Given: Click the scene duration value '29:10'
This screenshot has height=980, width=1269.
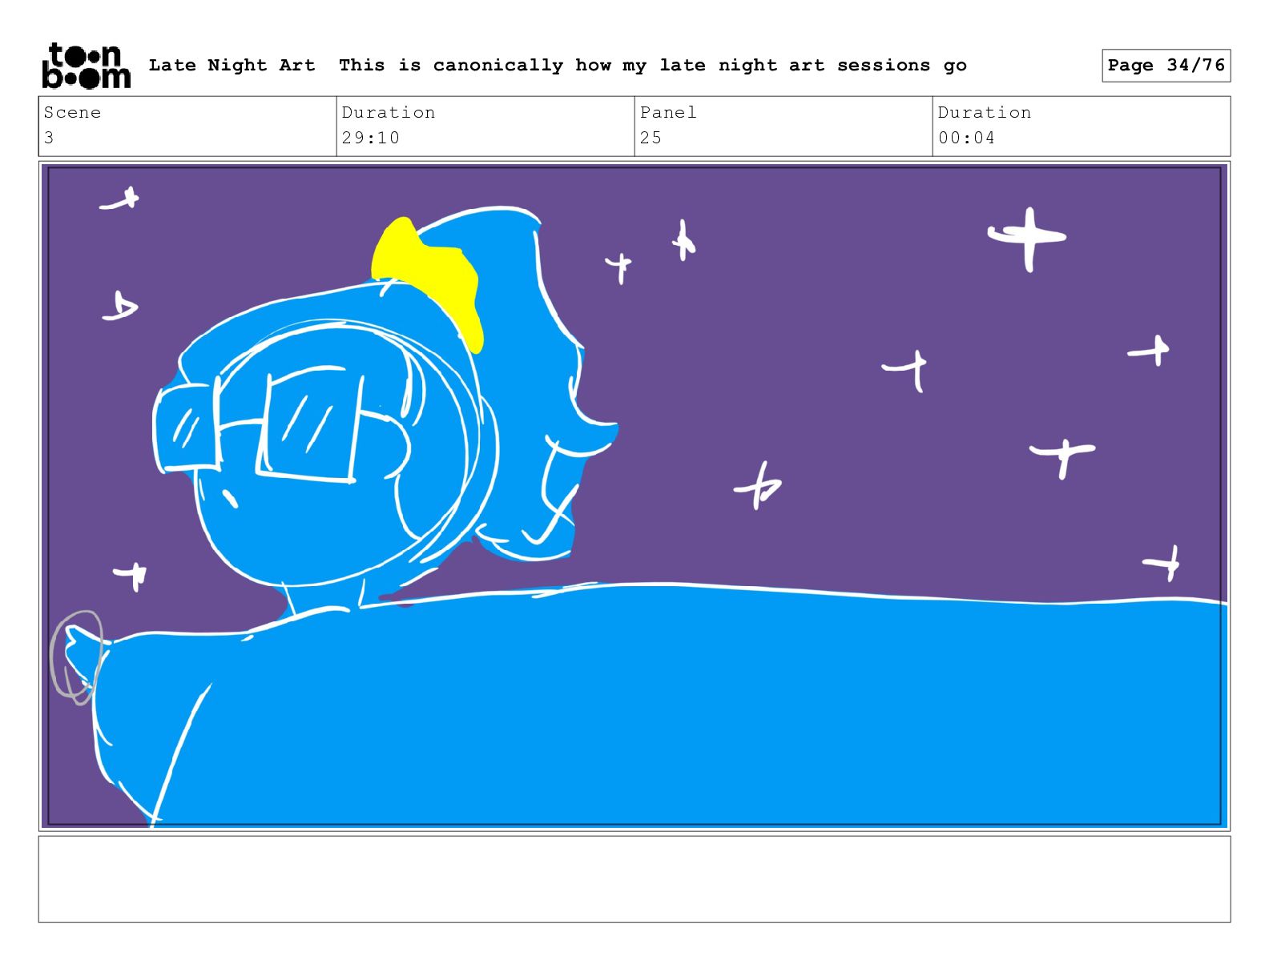Looking at the screenshot, I should click(370, 138).
